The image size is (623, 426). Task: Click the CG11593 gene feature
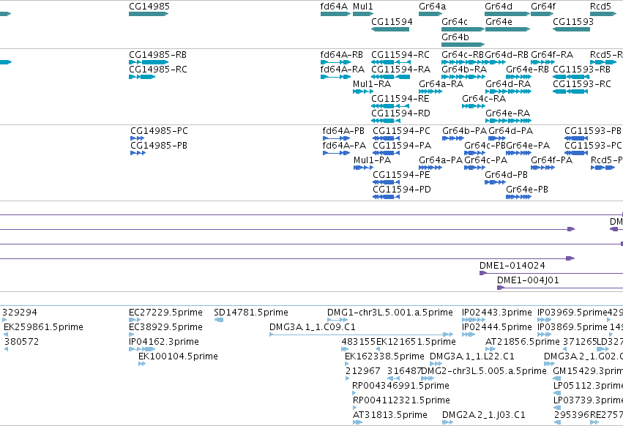pyautogui.click(x=571, y=29)
